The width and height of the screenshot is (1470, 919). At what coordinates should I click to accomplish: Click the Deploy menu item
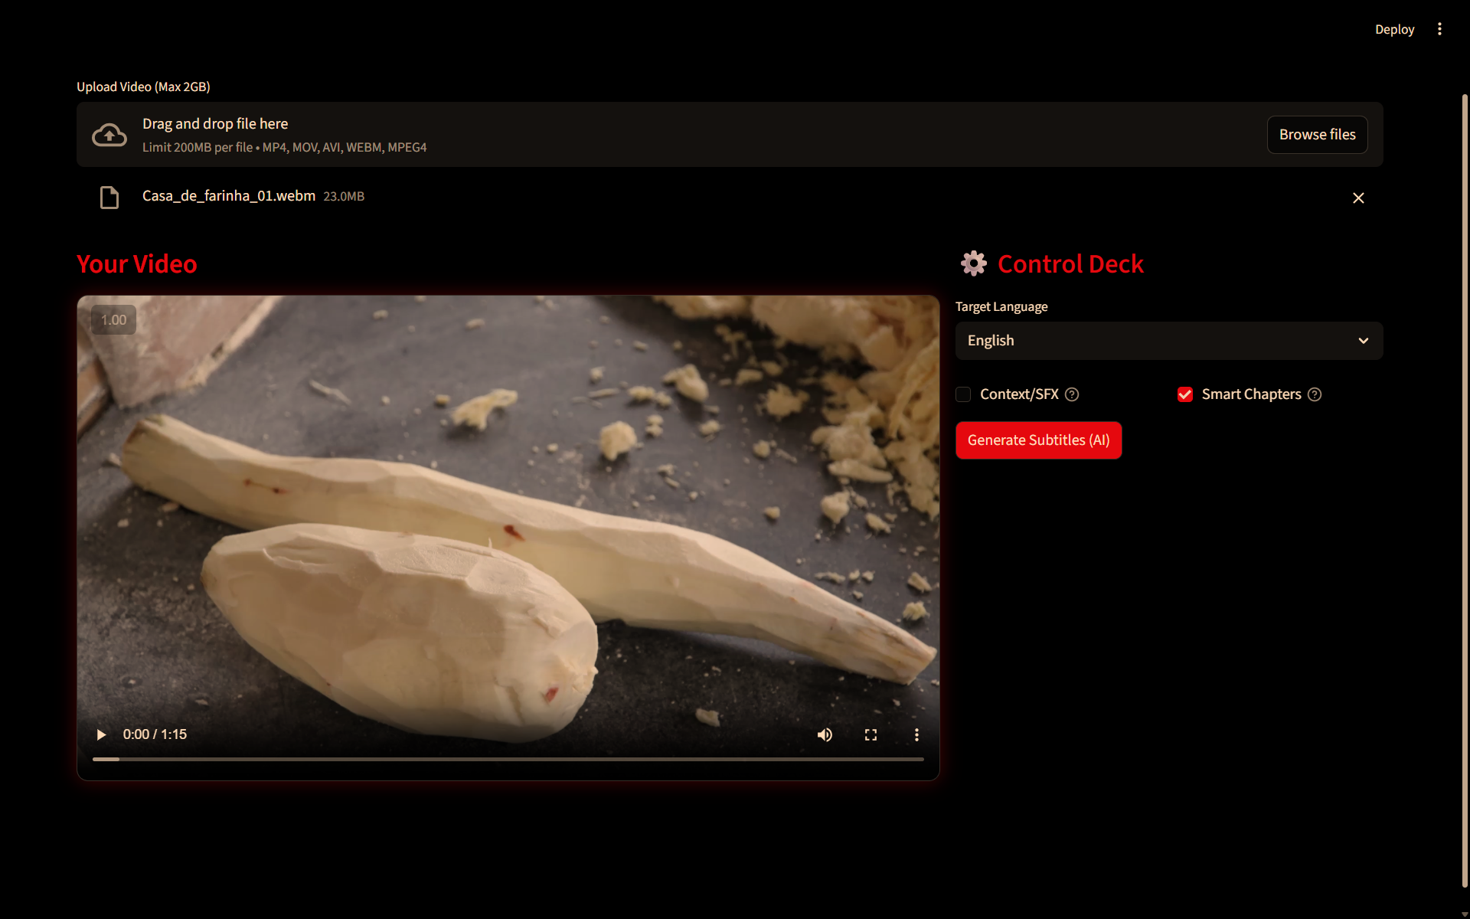[1394, 29]
